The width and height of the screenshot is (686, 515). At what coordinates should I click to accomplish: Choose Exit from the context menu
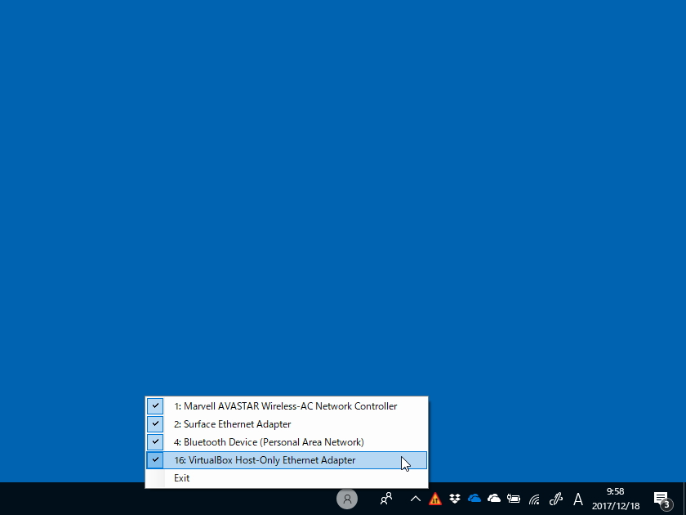coord(287,477)
